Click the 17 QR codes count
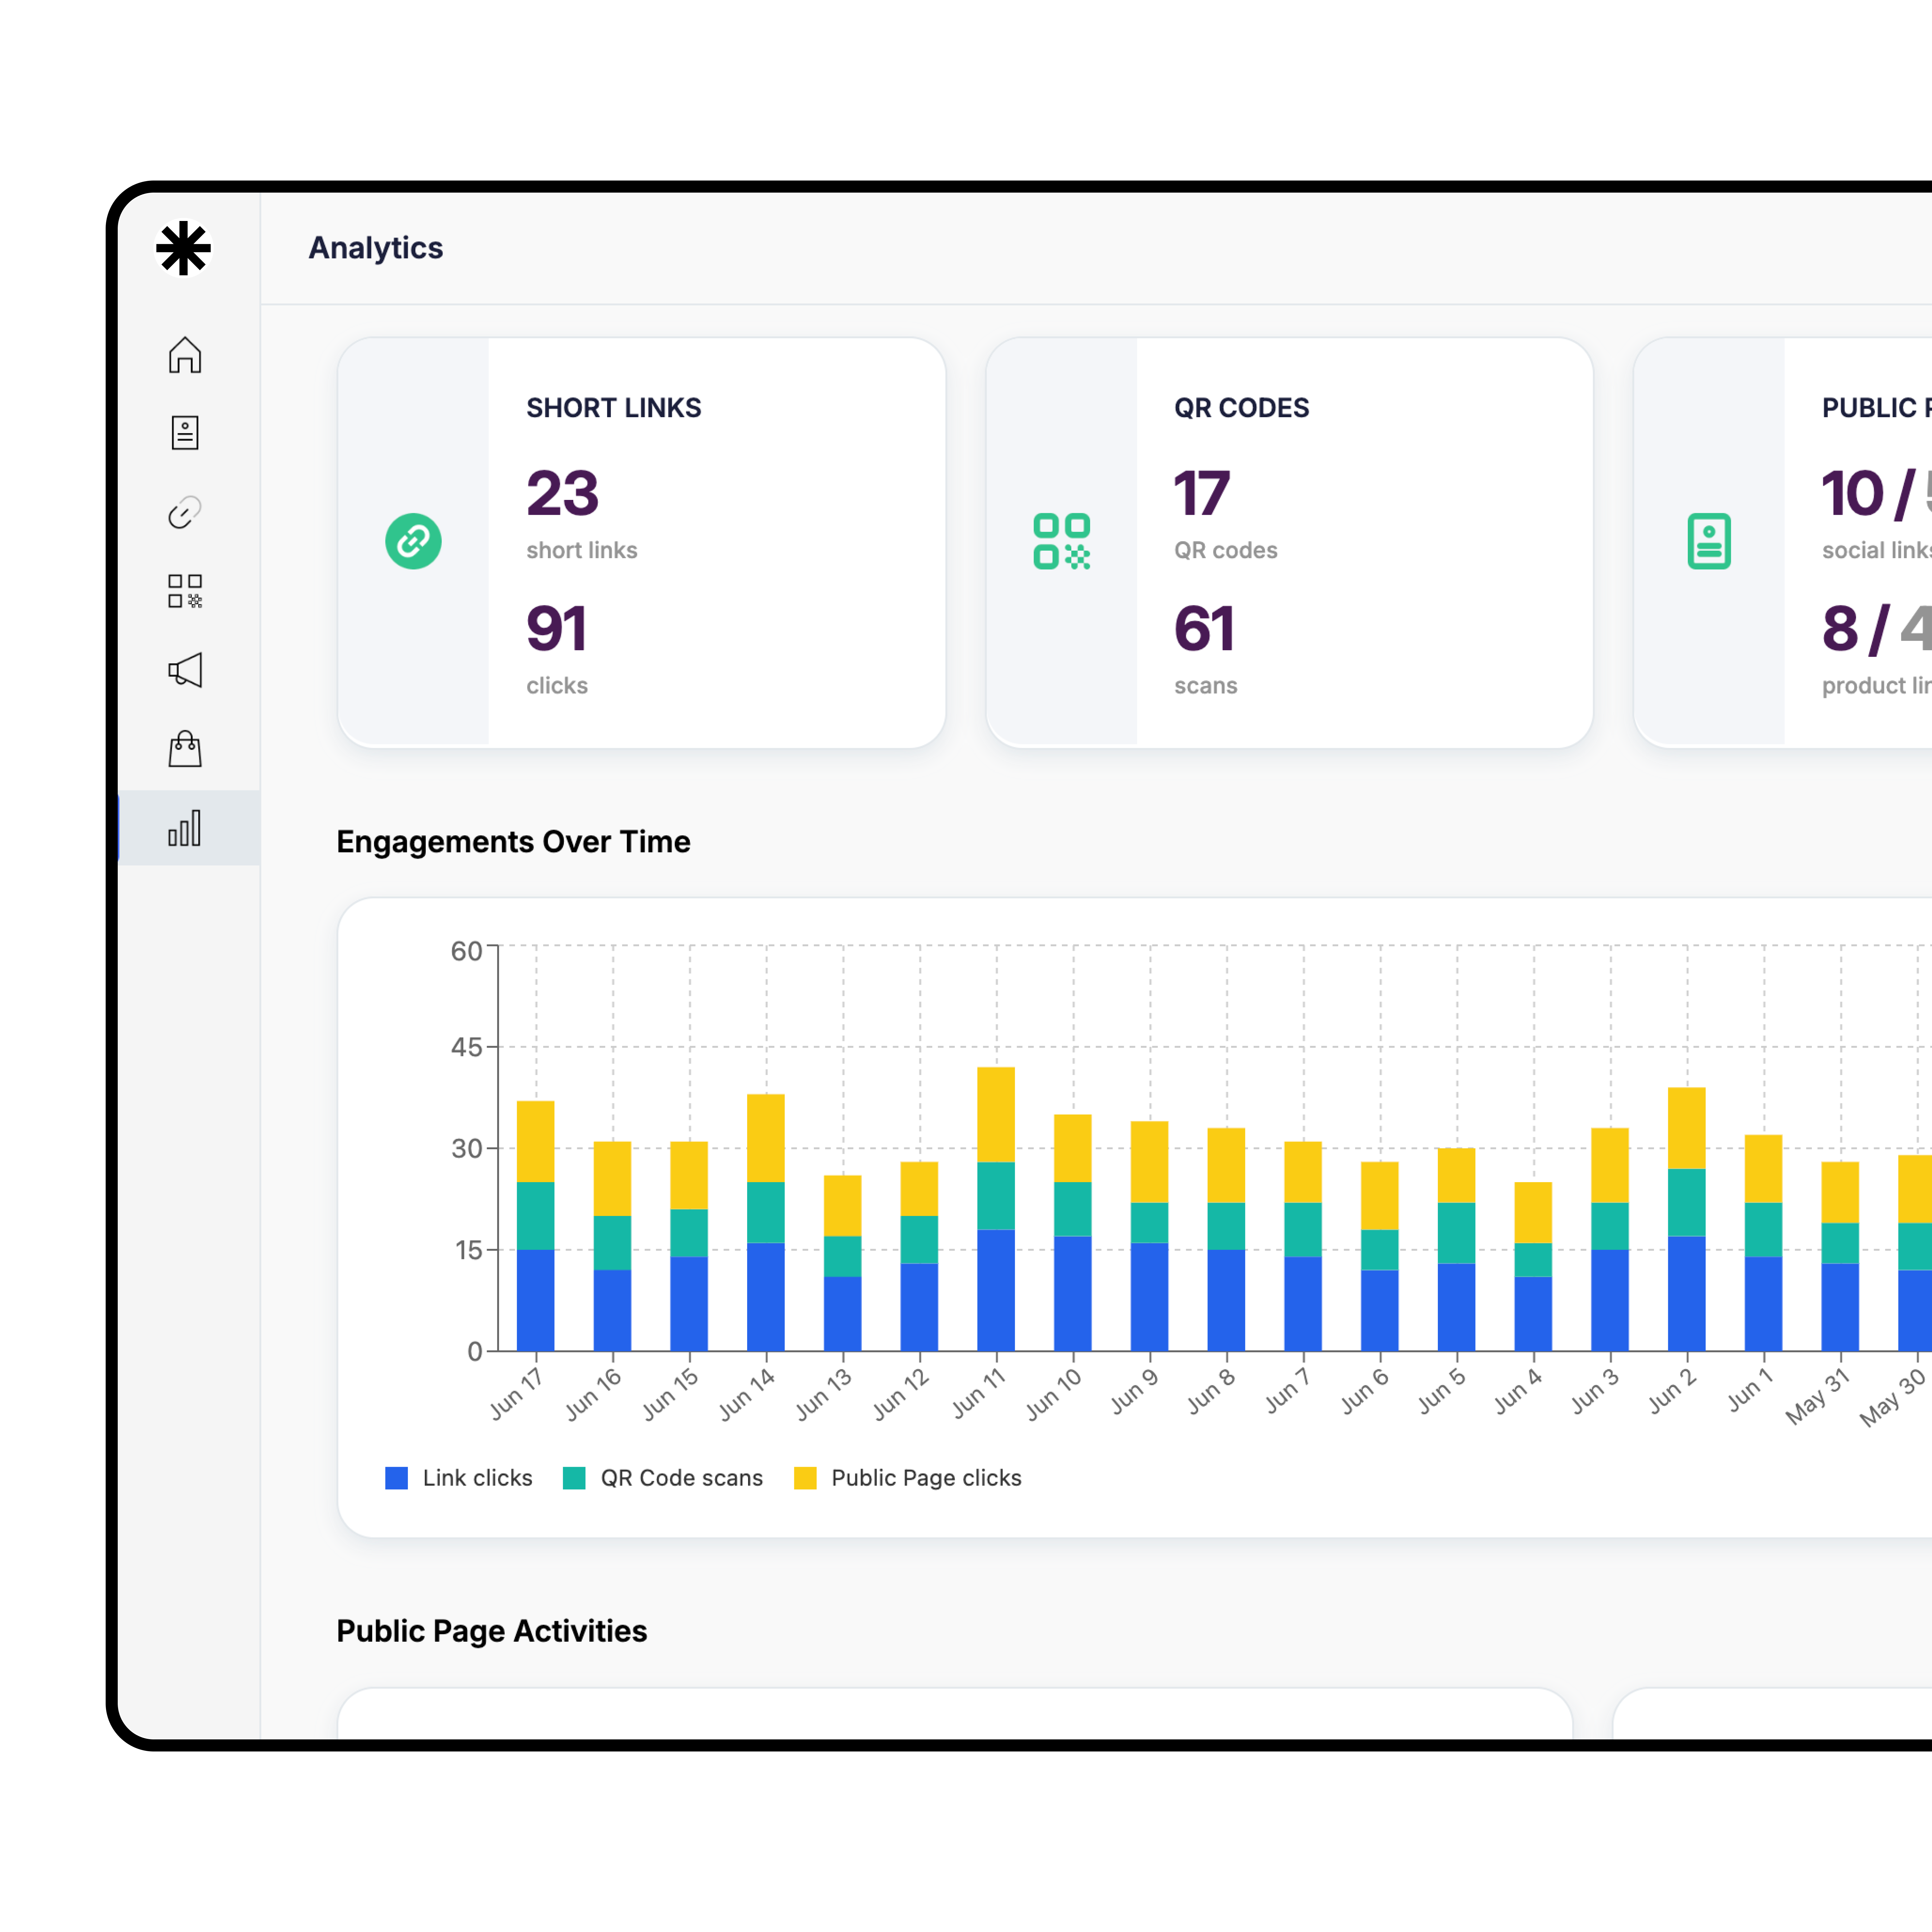 (x=1202, y=493)
